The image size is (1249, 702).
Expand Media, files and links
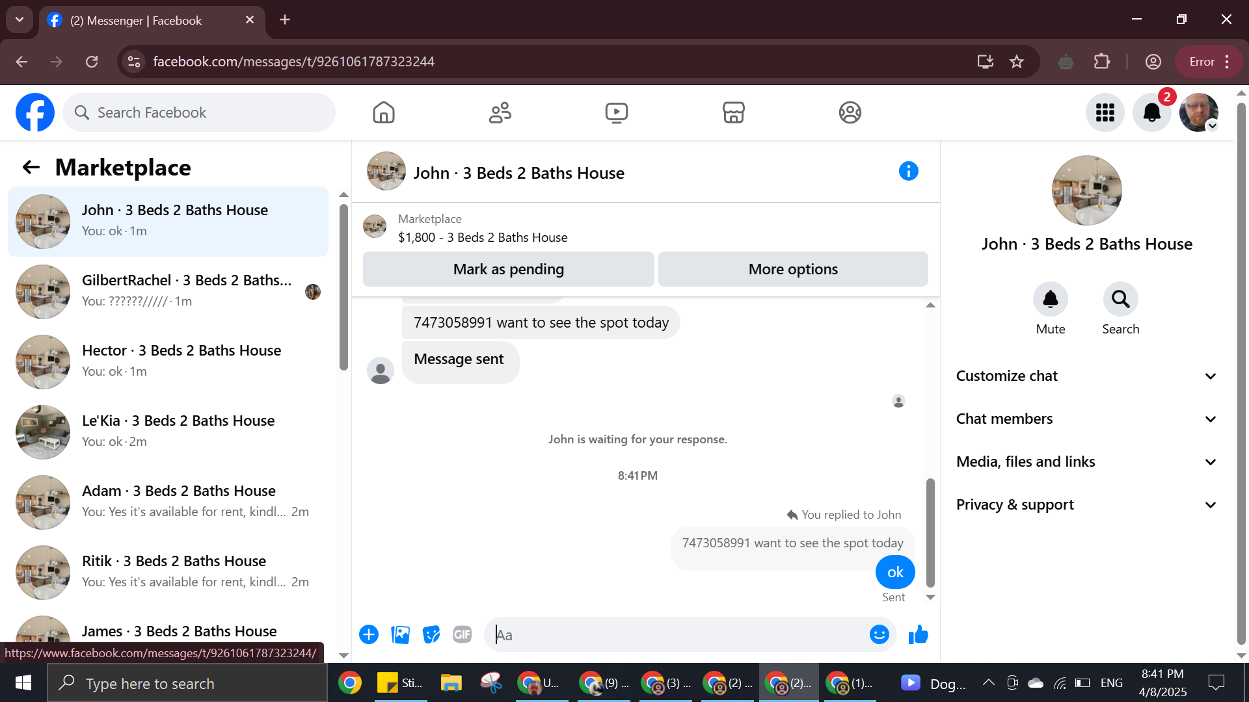click(x=1085, y=461)
